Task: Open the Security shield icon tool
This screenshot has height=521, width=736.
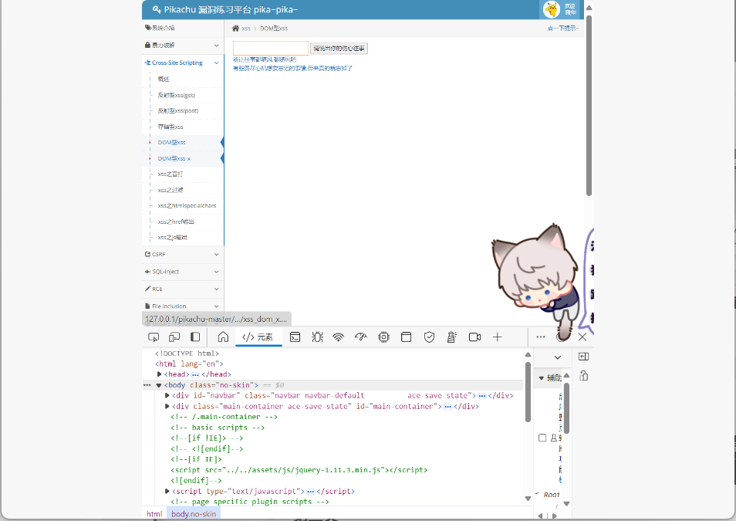Action: [x=429, y=337]
